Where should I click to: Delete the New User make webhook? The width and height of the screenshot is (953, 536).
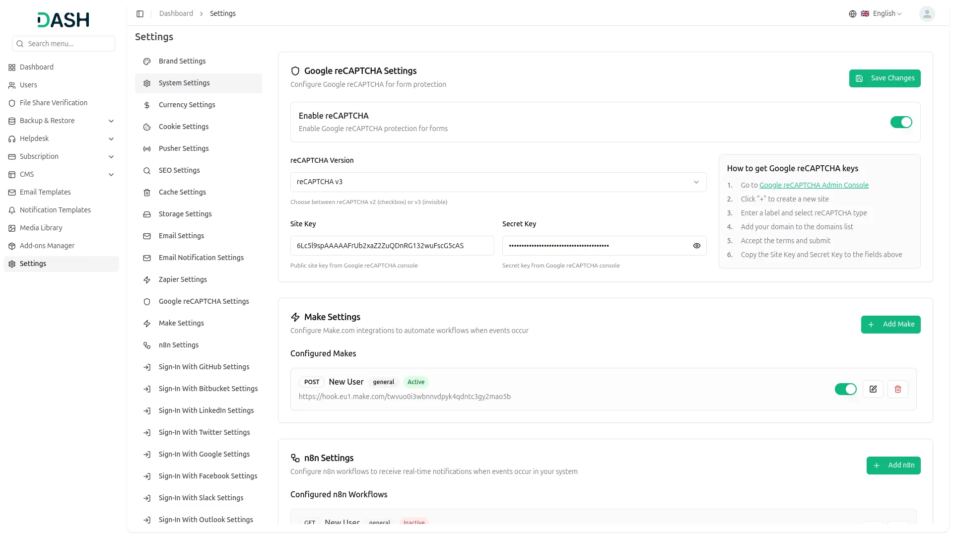(897, 389)
